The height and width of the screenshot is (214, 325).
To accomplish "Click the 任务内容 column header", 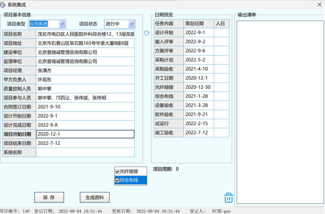I will pos(168,23).
